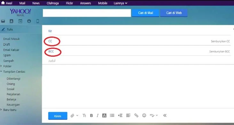Send the email with Kirim
Viewport: 234px width, 125px height.
[58, 116]
